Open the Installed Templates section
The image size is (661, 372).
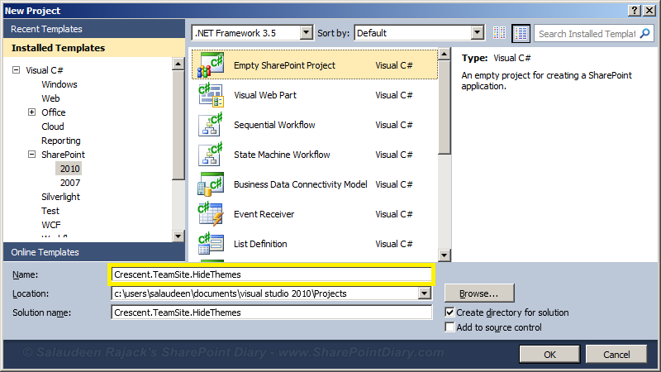(x=94, y=48)
